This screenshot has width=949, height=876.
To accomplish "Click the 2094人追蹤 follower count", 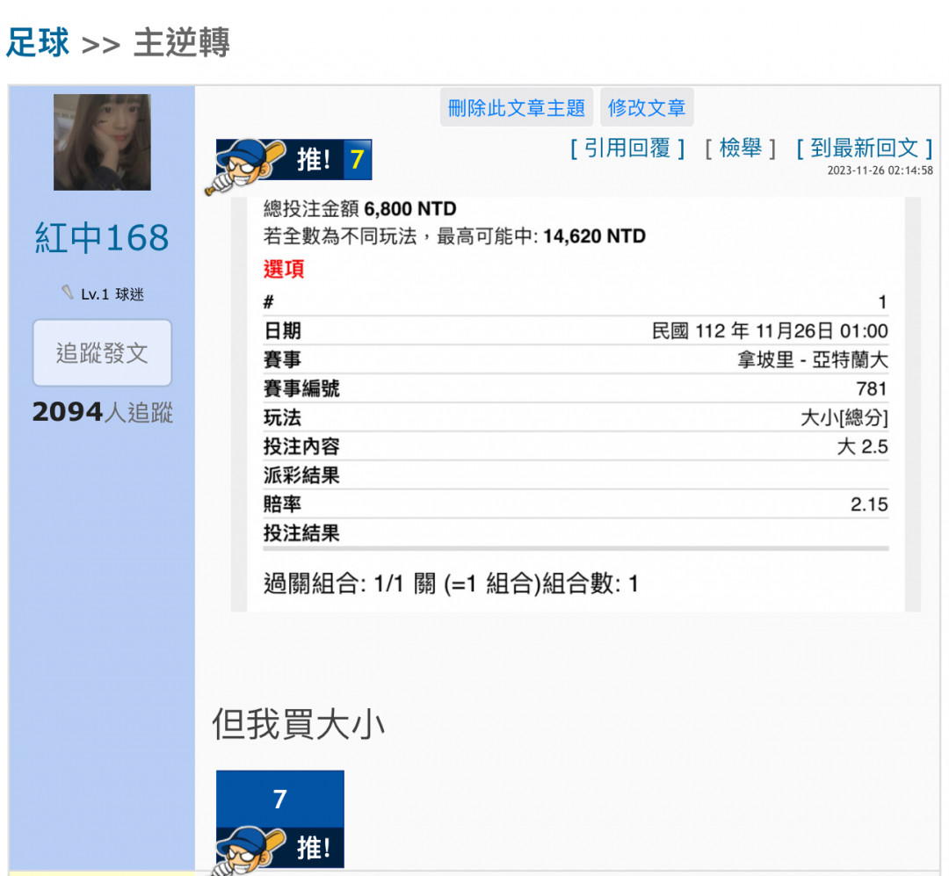I will point(102,413).
